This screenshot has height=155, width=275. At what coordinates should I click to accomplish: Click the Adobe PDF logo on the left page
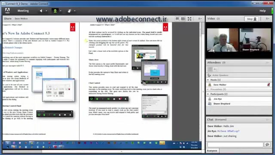point(73,27)
